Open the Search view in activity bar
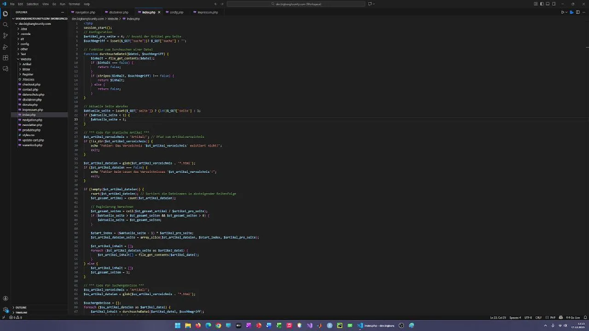This screenshot has height=331, width=589. [5, 24]
